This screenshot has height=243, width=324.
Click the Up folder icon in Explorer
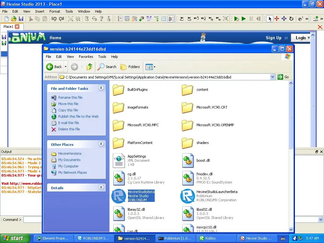coord(90,67)
